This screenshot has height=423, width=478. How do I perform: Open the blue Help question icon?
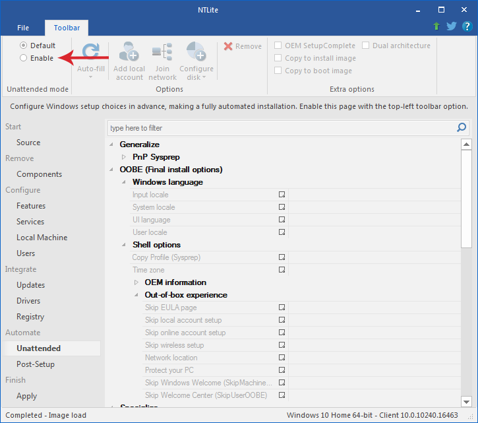pos(467,26)
